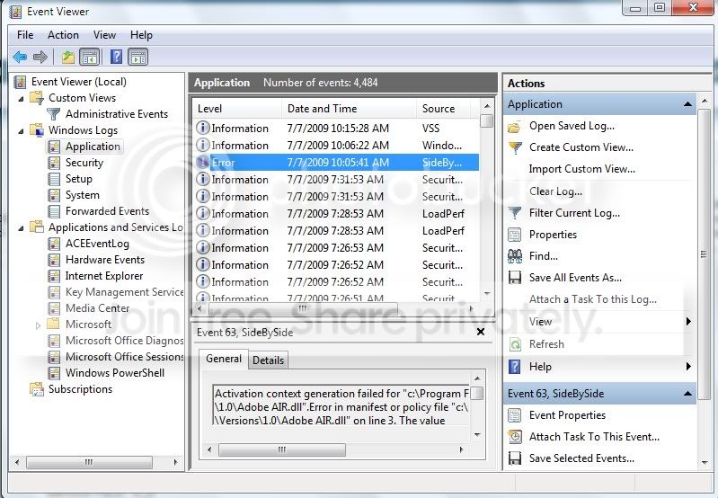This screenshot has width=718, height=498.
Task: Click the Filter Current Log funnel icon
Action: click(x=515, y=213)
